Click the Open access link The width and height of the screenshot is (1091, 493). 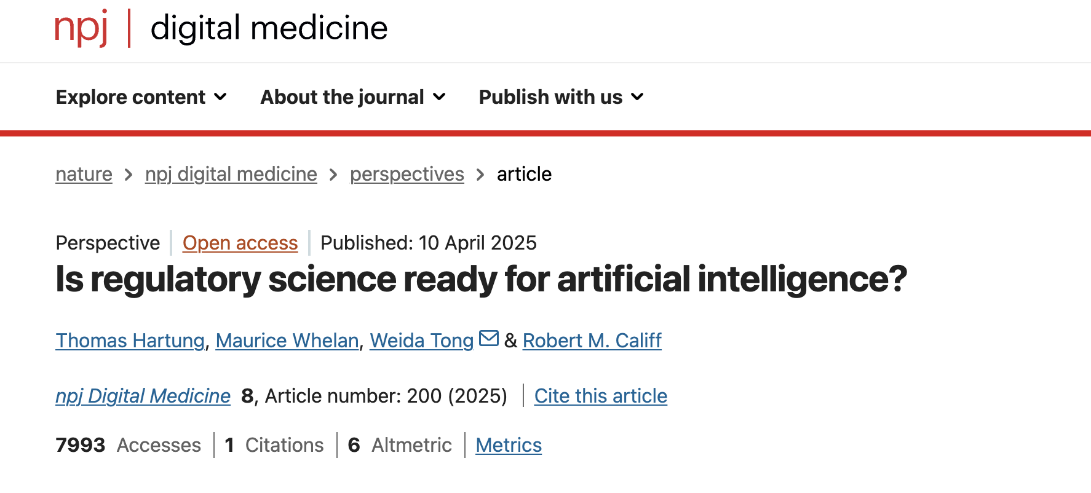click(240, 243)
